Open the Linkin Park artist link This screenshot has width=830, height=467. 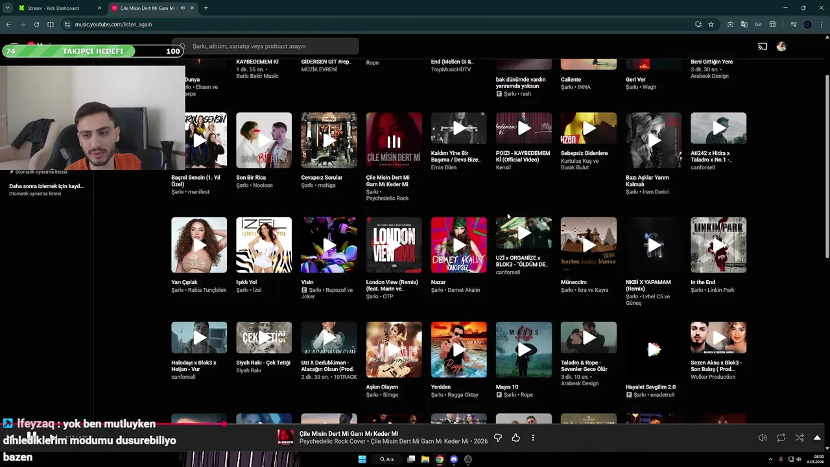pos(720,290)
